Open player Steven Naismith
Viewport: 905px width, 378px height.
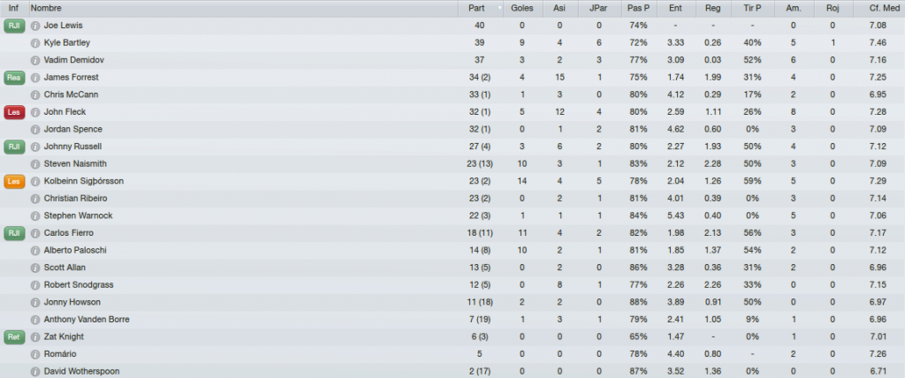75,164
